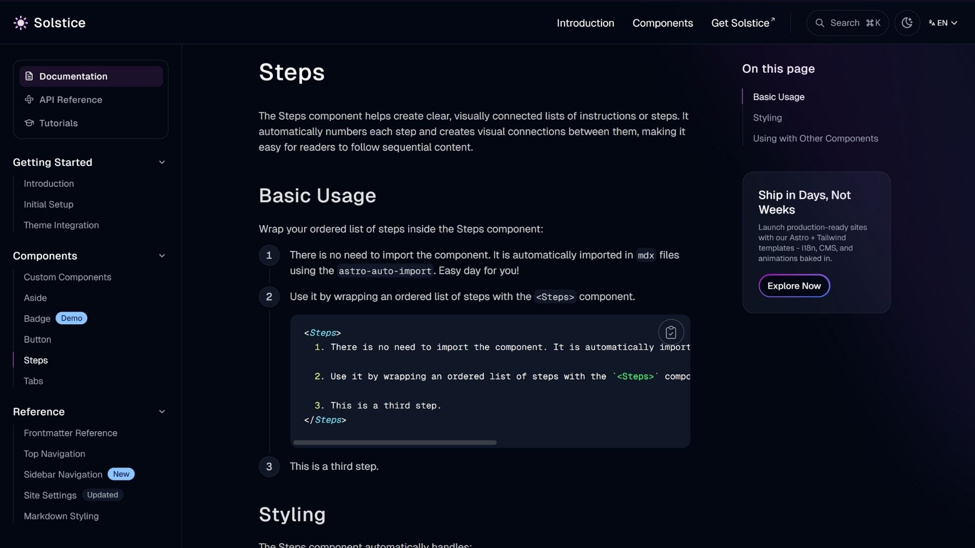Click the Get Solstice external link
The width and height of the screenshot is (975, 548).
[x=742, y=23]
